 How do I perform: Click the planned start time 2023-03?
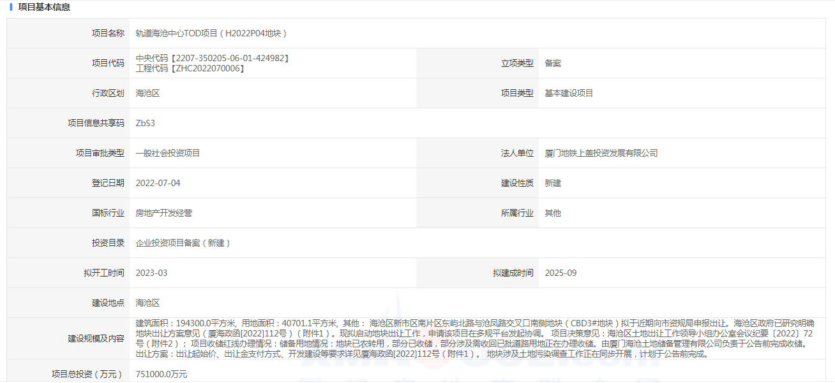152,273
